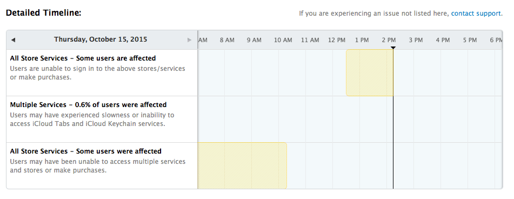Click the current-time marker triangle on timeline
Viewport: 514px width, 199px height.
393,48
